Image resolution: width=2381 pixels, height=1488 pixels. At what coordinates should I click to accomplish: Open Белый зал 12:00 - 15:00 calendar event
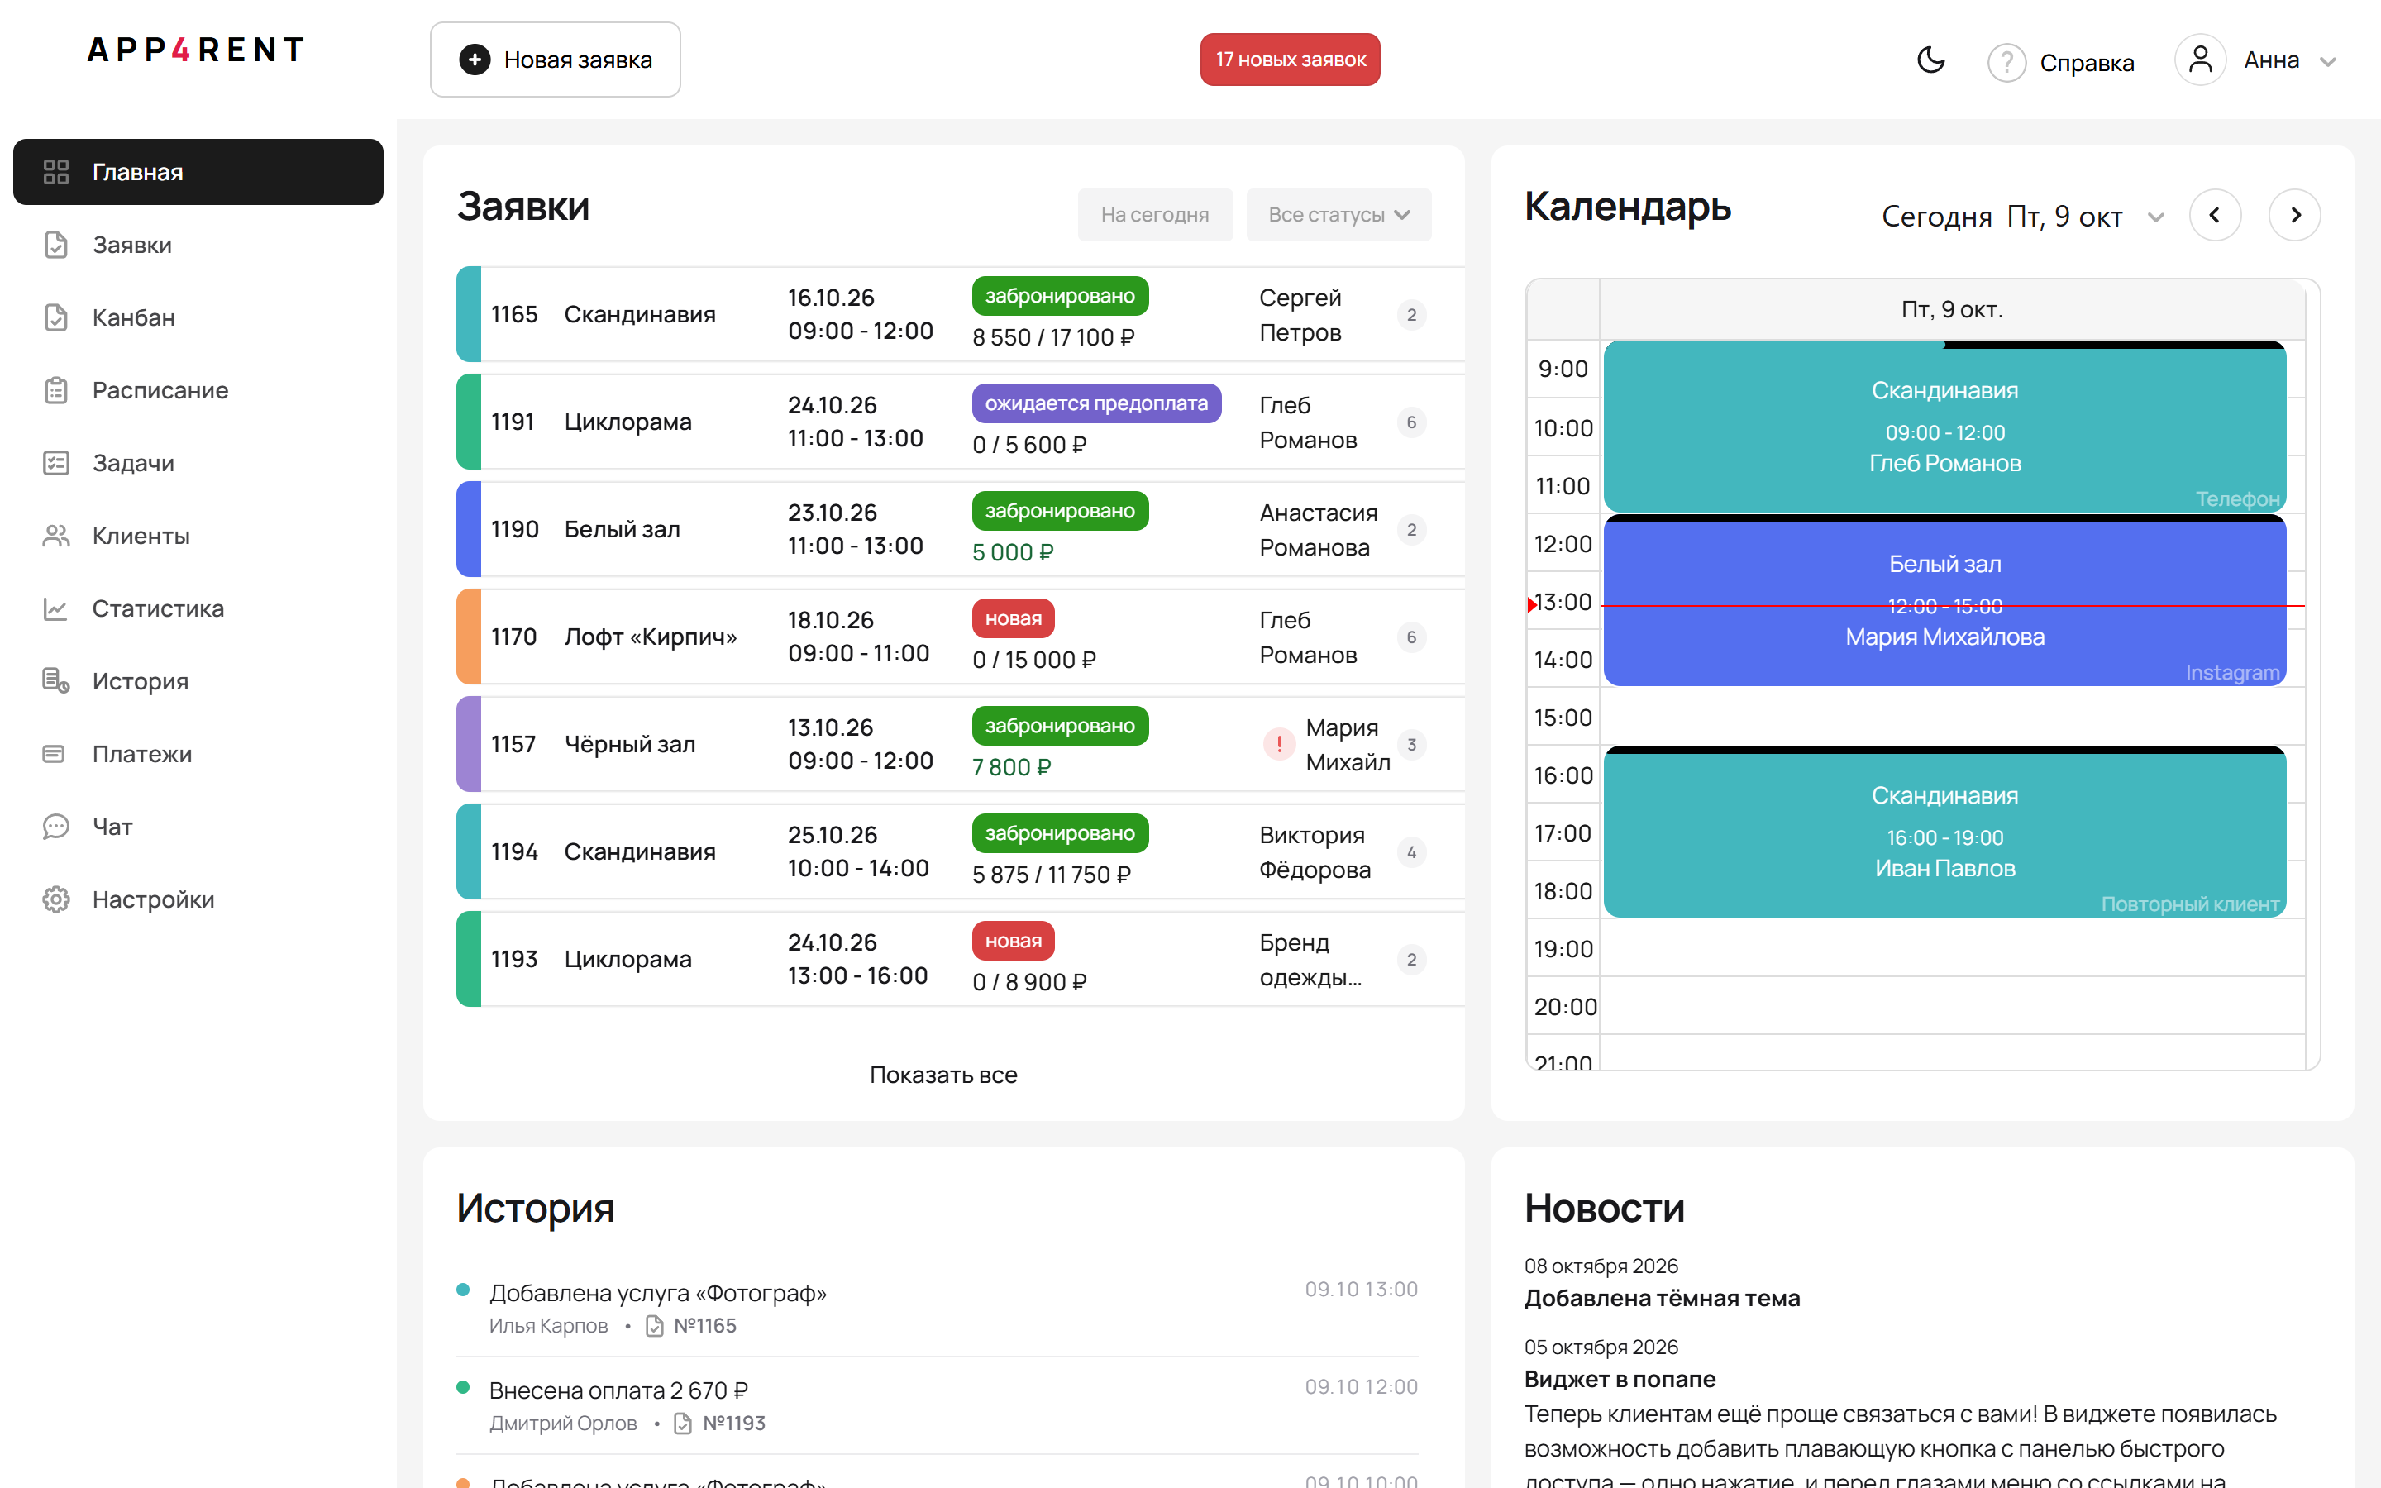tap(1944, 600)
